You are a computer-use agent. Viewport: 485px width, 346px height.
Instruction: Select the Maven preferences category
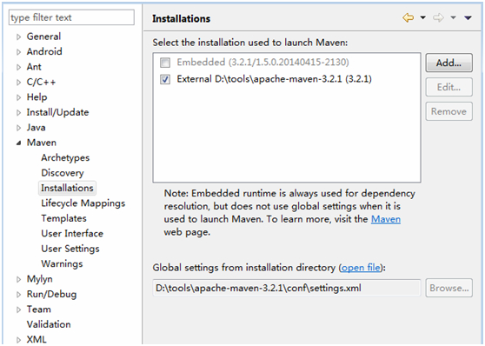(x=42, y=143)
